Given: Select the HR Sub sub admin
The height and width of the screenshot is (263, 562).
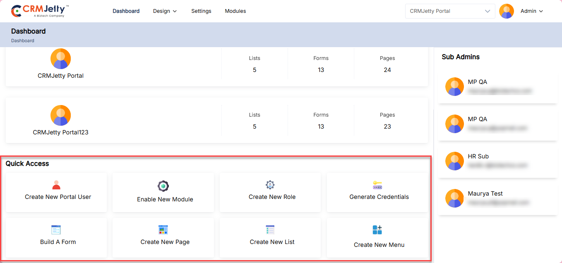Looking at the screenshot, I should coord(478,156).
